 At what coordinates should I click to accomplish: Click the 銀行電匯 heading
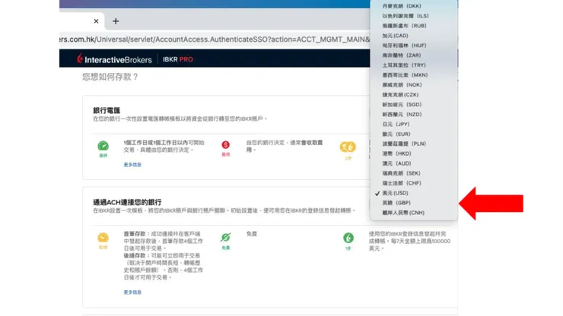pyautogui.click(x=107, y=110)
